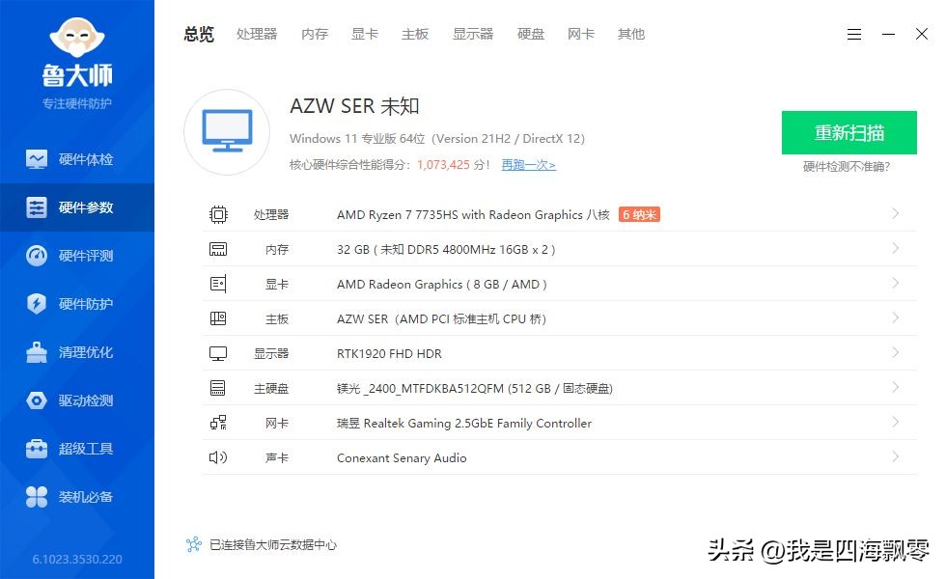Open the 清理优化 cleanup tool
This screenshot has height=579, width=946.
pos(77,351)
